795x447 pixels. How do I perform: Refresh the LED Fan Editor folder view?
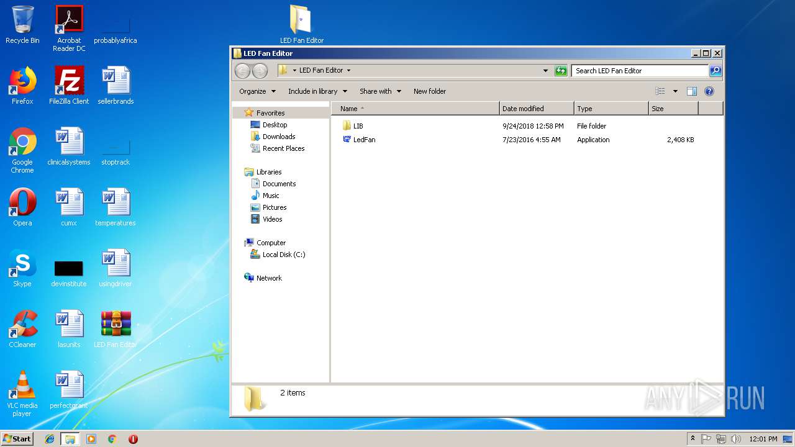(561, 71)
